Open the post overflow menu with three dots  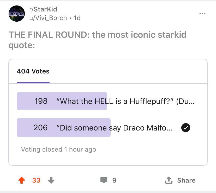[x=202, y=14]
